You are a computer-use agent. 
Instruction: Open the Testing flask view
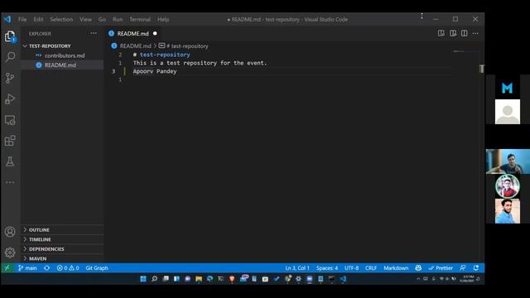tap(10, 161)
